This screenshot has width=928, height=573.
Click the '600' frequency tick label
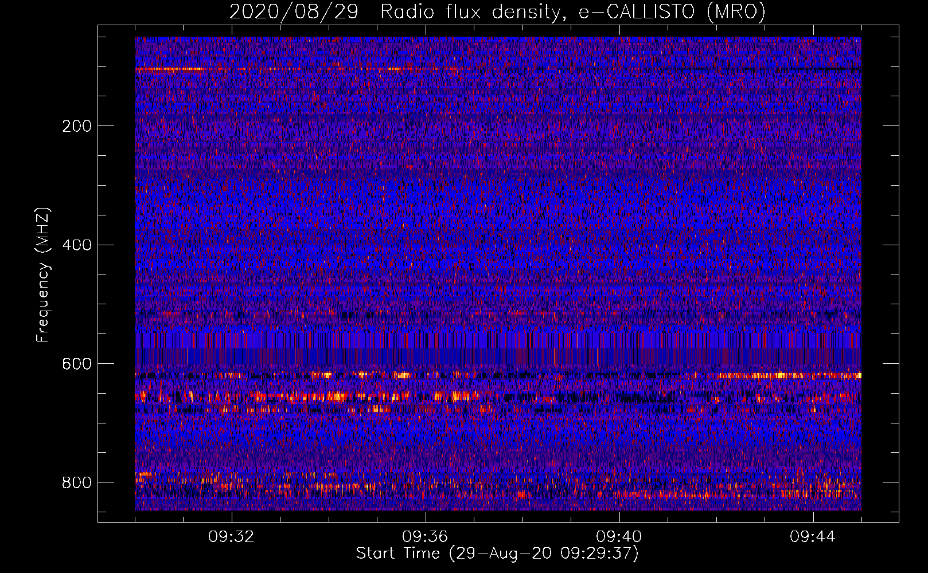click(77, 364)
